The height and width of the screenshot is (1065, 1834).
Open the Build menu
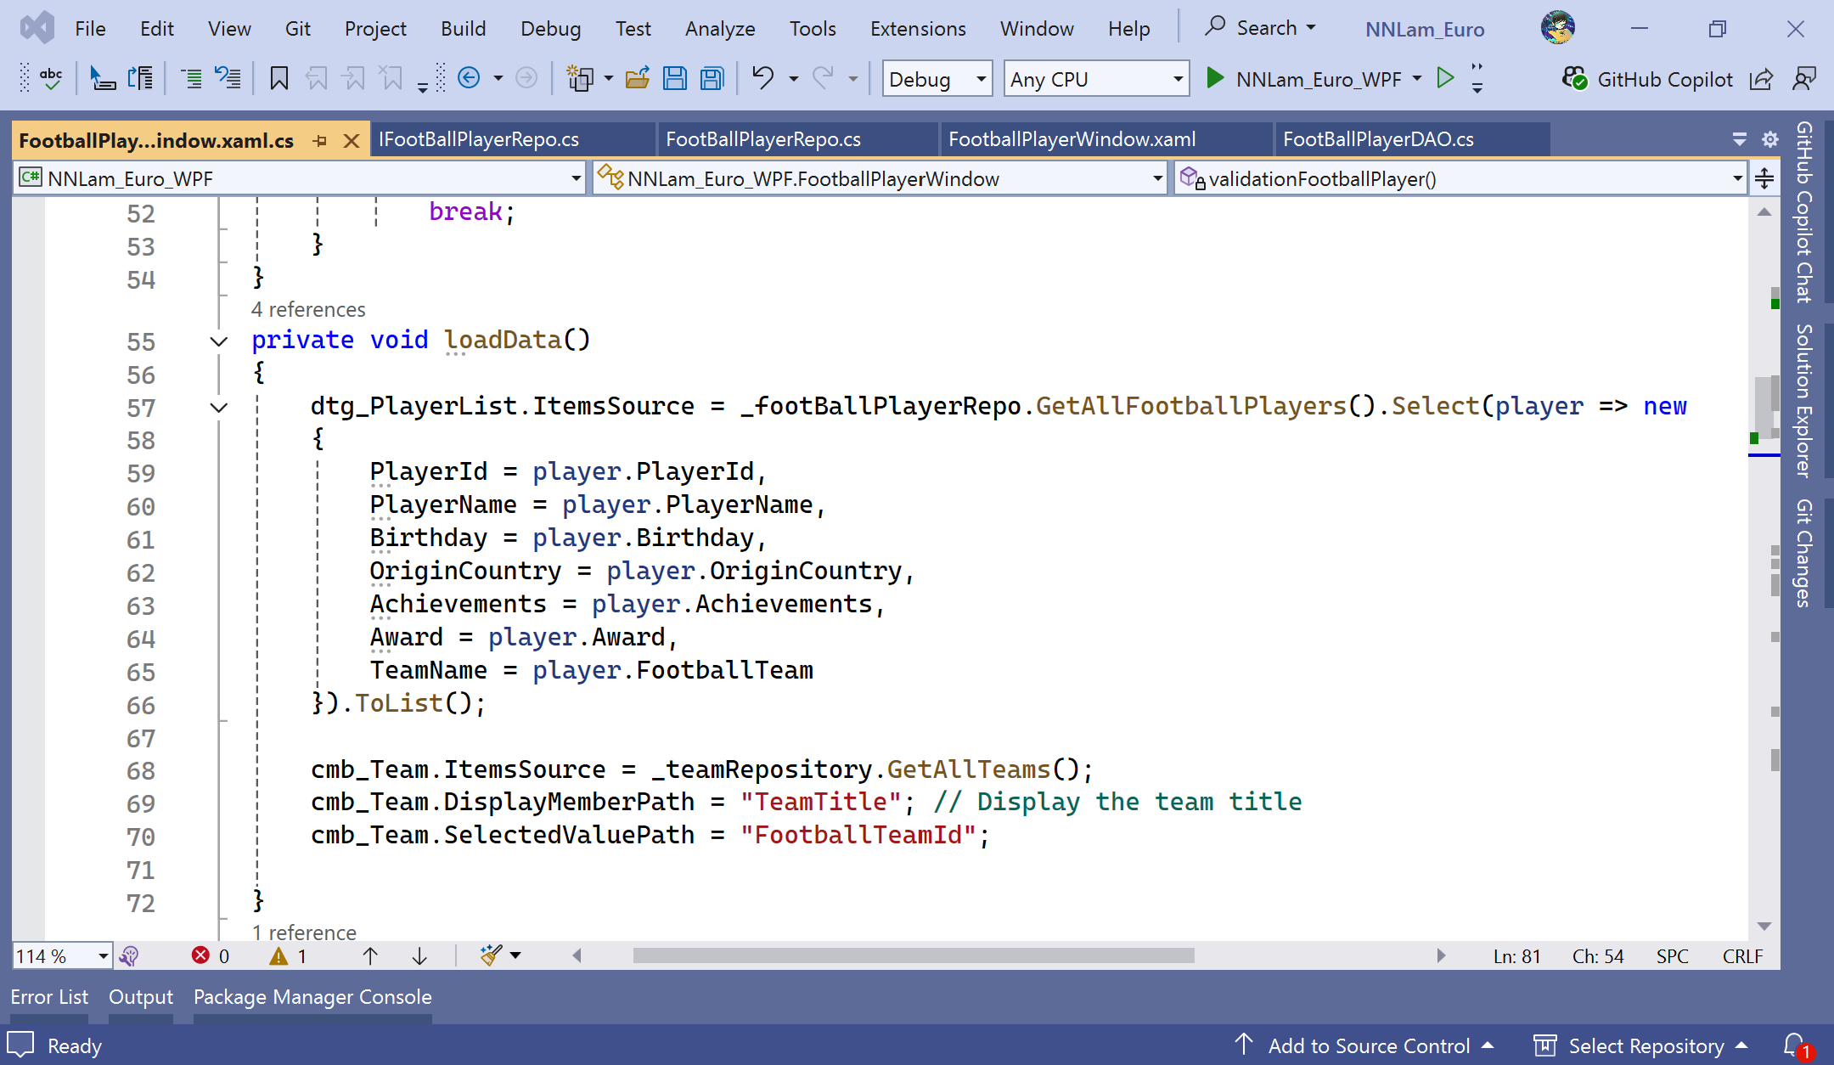point(463,28)
